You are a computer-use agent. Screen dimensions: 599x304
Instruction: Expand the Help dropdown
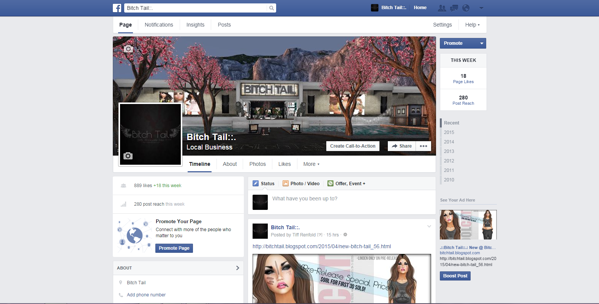[473, 25]
